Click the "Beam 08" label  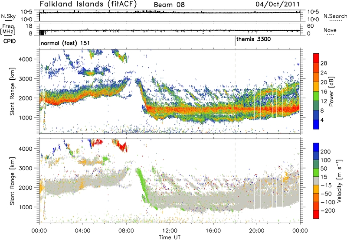point(169,5)
